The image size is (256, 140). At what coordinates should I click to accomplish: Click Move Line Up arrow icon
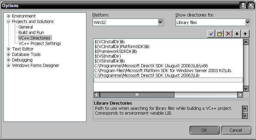coord(245,34)
